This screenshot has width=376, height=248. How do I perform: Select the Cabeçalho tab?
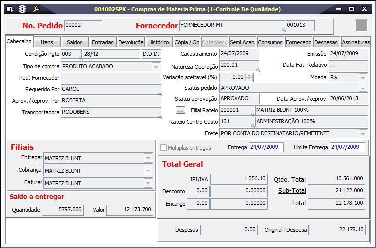pyautogui.click(x=19, y=41)
